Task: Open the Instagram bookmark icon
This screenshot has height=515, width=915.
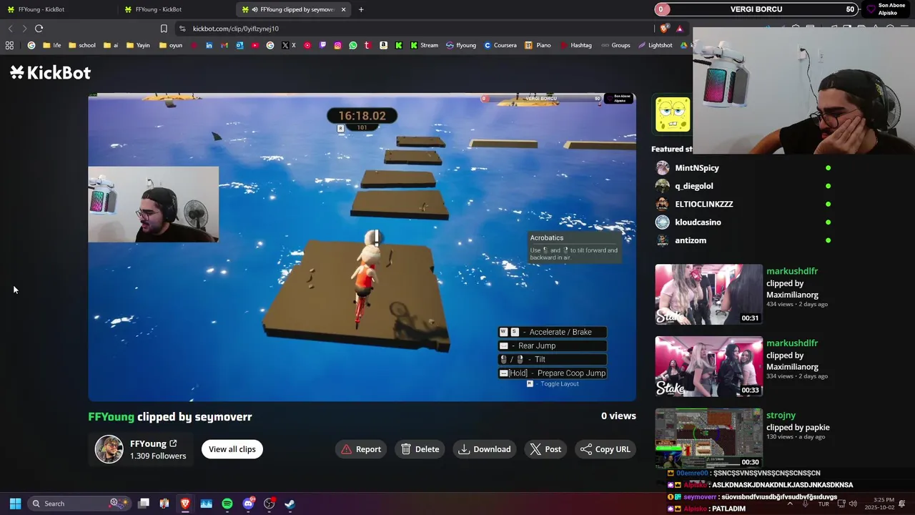Action: [337, 45]
